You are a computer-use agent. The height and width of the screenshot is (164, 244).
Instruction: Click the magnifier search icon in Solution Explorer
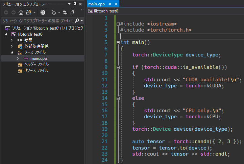(x=77, y=20)
